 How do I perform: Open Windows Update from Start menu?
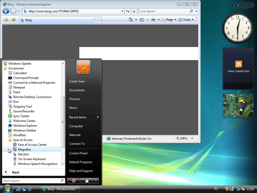(20, 64)
